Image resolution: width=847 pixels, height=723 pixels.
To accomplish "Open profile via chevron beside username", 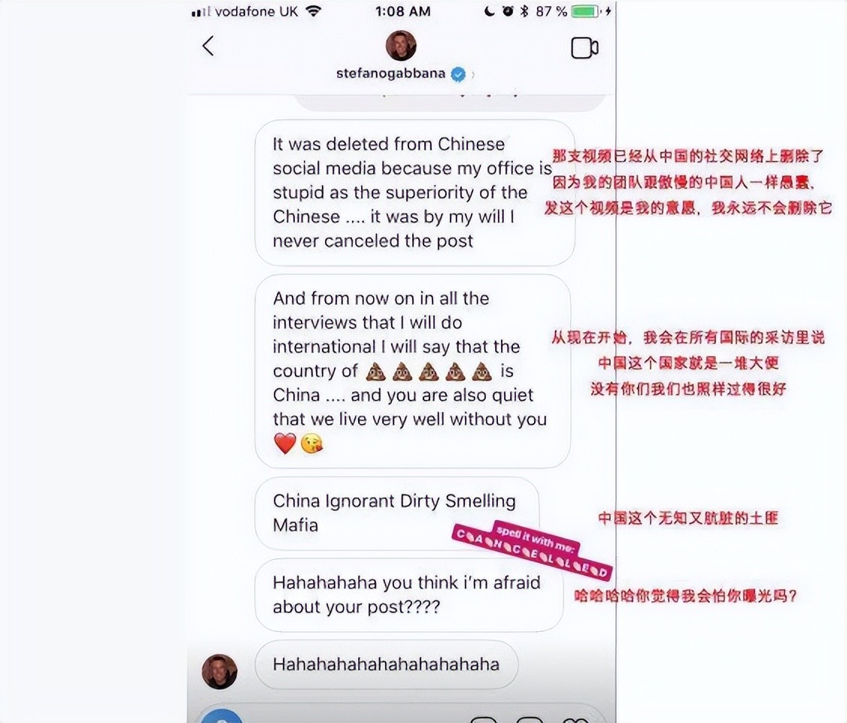I will [x=473, y=75].
